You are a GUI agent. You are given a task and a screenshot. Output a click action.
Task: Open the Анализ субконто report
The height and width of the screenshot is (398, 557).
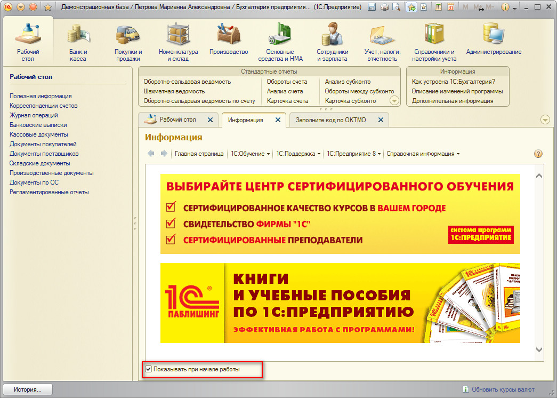(x=348, y=82)
